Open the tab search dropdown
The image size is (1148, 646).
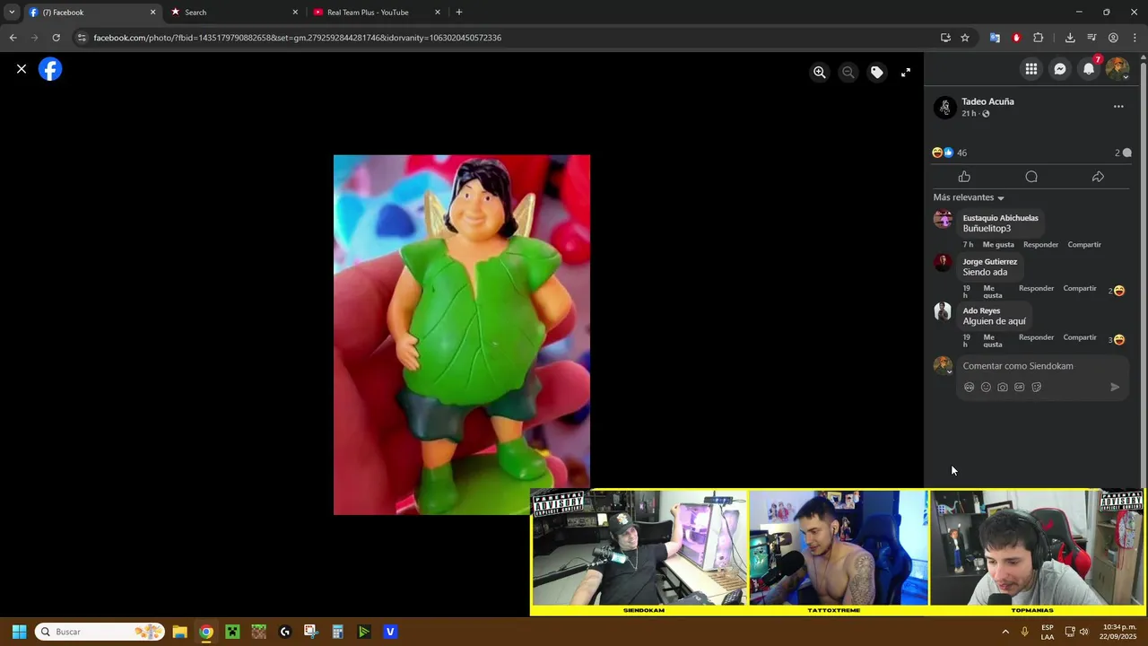tap(12, 13)
